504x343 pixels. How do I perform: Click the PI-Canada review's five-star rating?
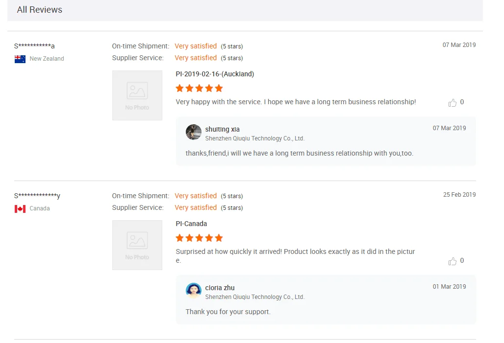click(199, 238)
